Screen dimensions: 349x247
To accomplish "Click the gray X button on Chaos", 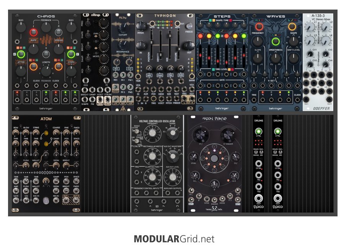I will 59,32.
